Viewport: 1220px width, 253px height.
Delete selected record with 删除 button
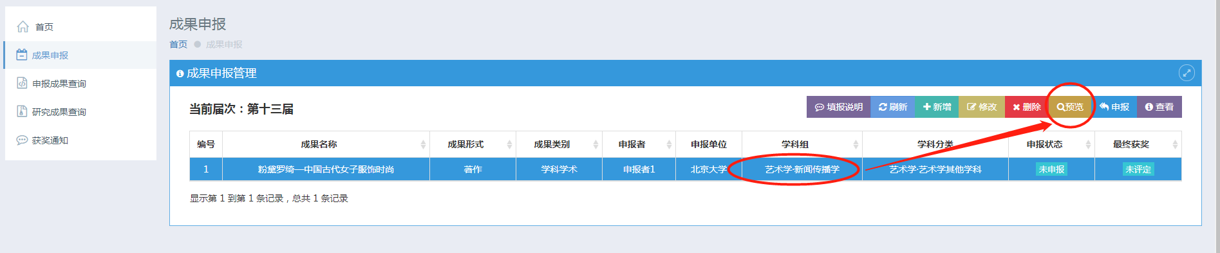(x=1026, y=107)
